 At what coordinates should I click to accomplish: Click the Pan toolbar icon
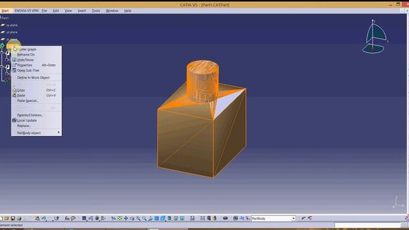(x=126, y=218)
